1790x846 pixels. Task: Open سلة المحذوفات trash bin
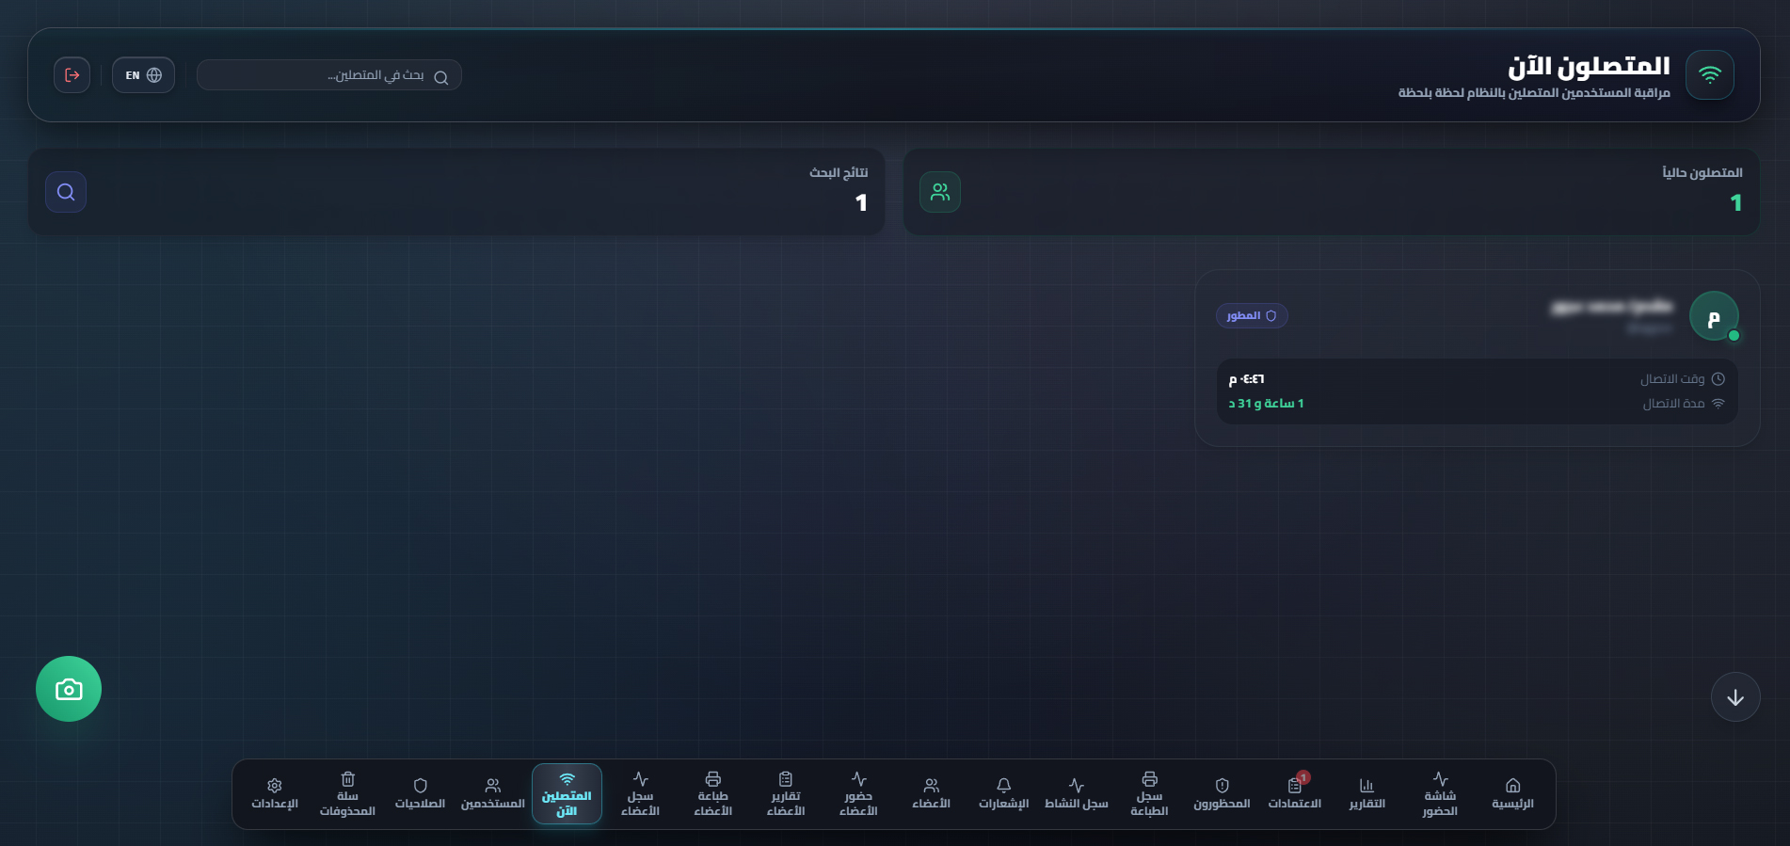347,794
